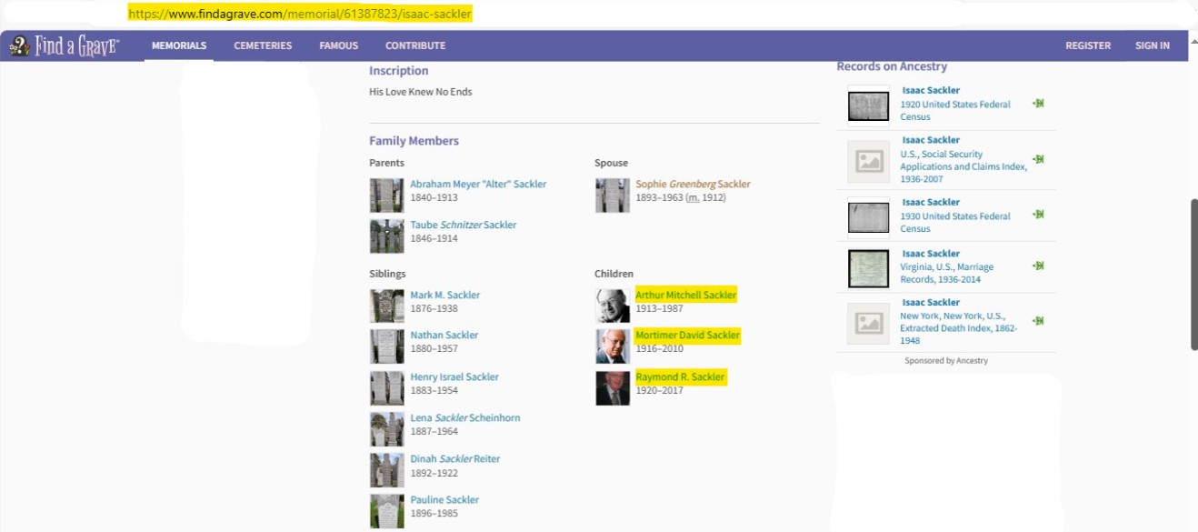The width and height of the screenshot is (1198, 532).
Task: Open Henry Israel Sackler memorial link
Action: (454, 376)
